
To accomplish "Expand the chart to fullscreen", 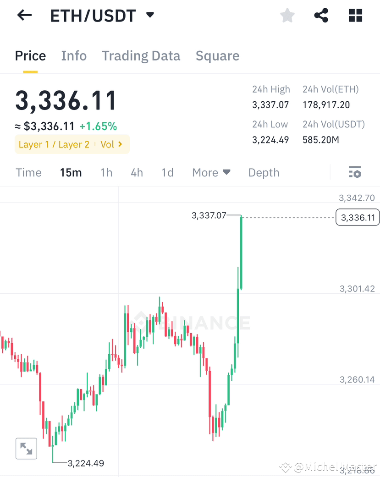I will (26, 448).
